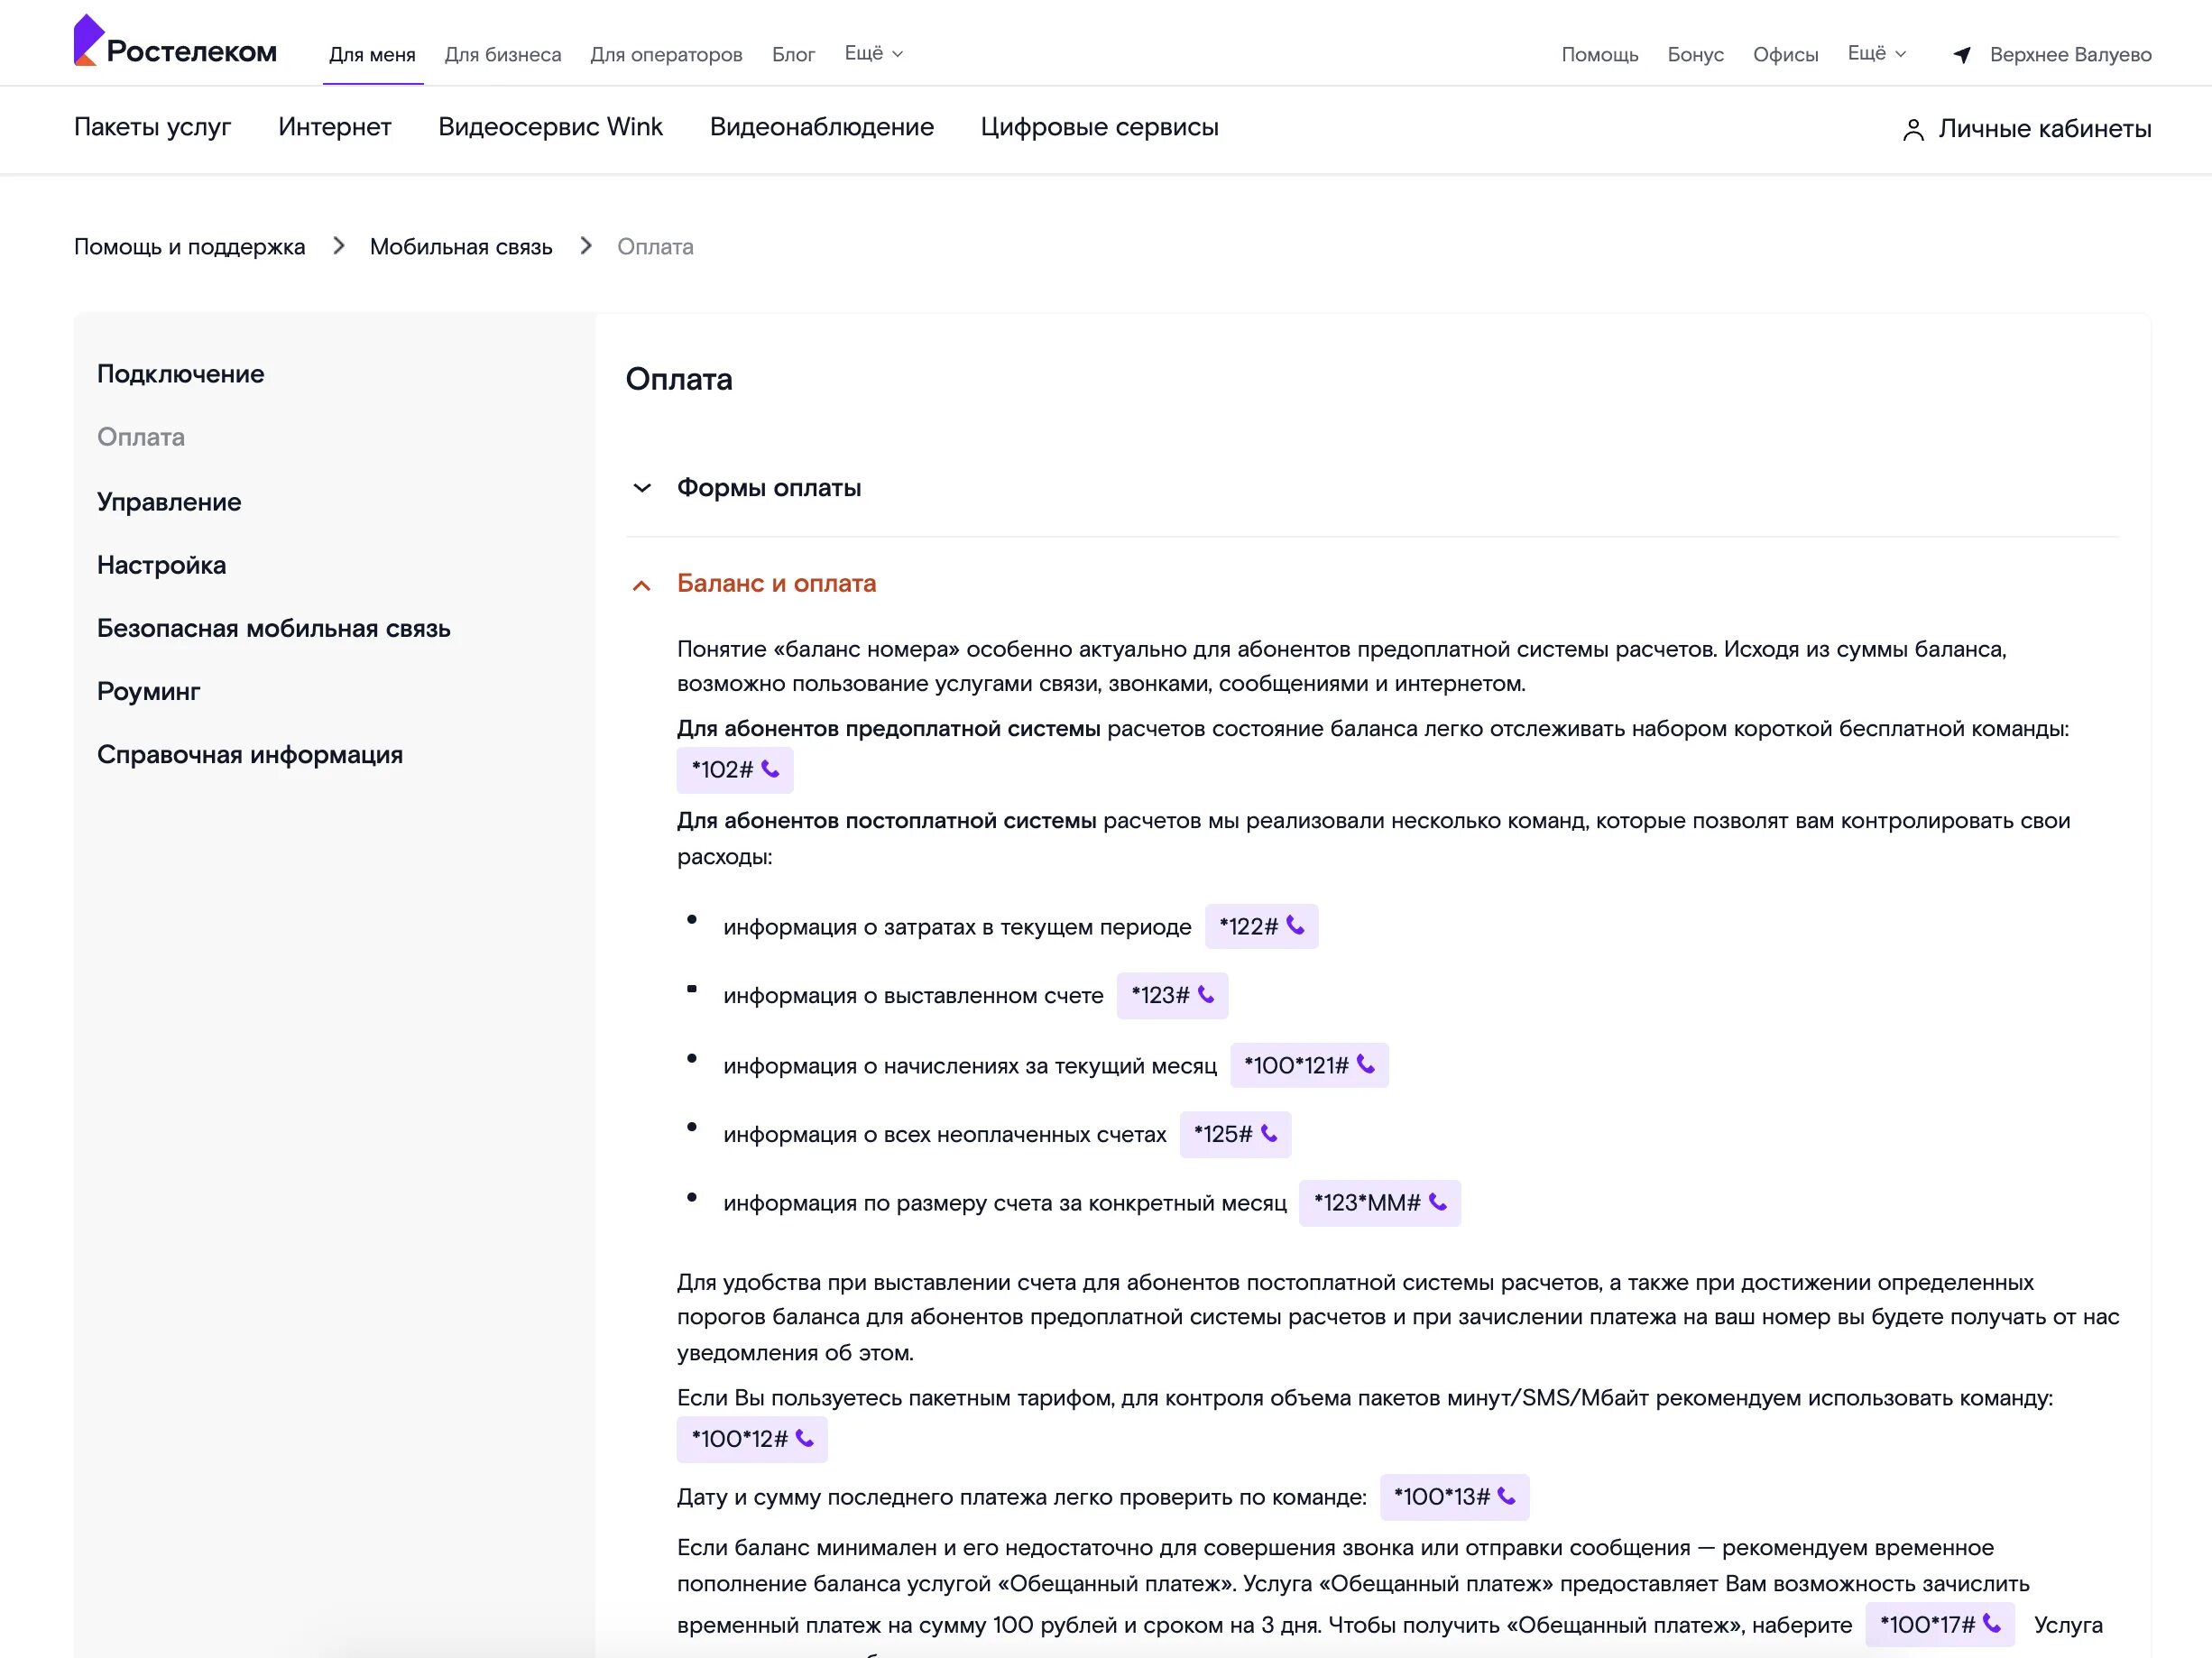Open the Формы оплаты accordion title
The width and height of the screenshot is (2212, 1658).
pyautogui.click(x=769, y=488)
